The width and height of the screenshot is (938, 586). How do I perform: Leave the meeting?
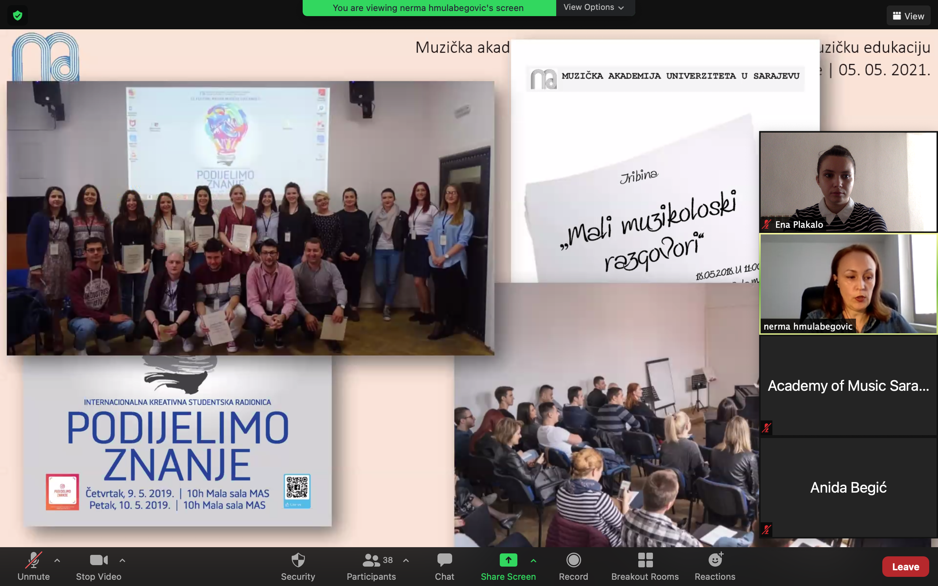click(x=905, y=567)
